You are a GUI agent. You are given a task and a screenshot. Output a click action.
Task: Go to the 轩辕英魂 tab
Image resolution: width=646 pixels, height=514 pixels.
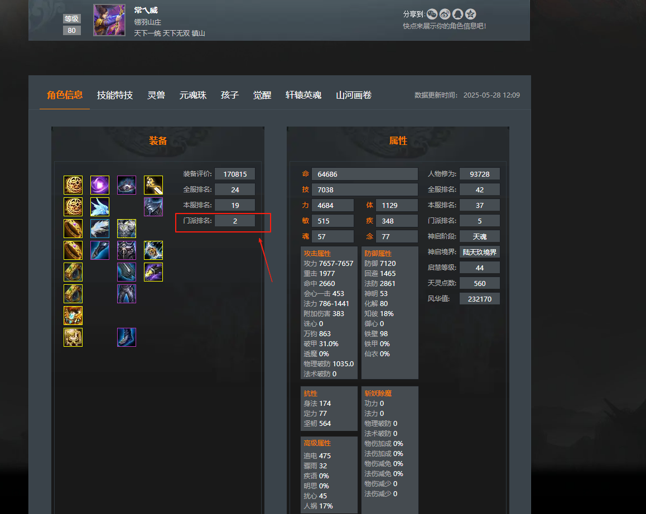(x=303, y=95)
